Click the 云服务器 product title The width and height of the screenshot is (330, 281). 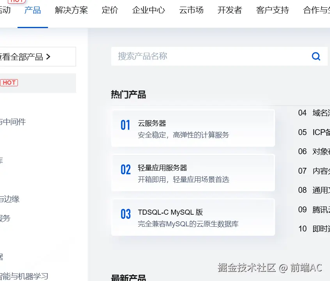[152, 123]
